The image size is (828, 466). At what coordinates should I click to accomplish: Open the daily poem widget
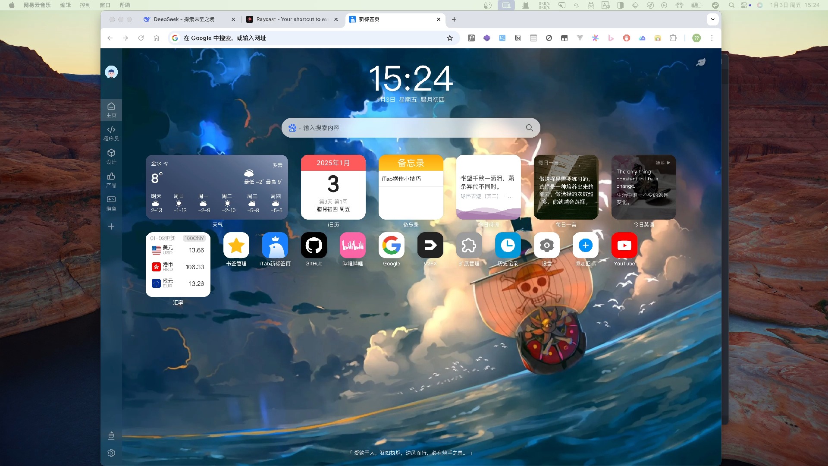click(x=489, y=187)
